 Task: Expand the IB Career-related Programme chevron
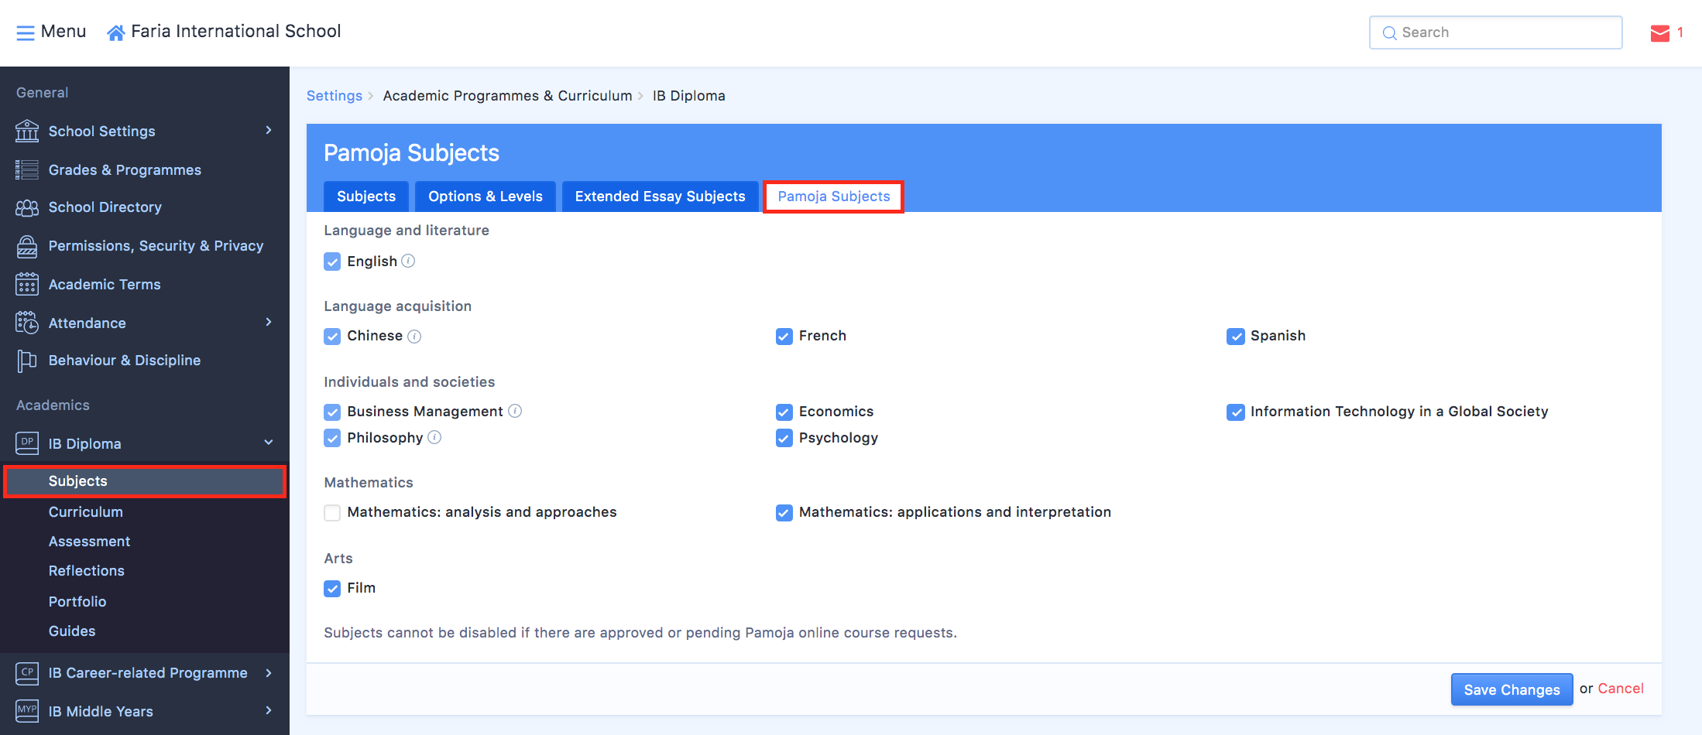[269, 672]
